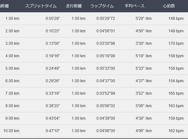
Task: Click the 平均ペース column header
Action: [x=135, y=6]
